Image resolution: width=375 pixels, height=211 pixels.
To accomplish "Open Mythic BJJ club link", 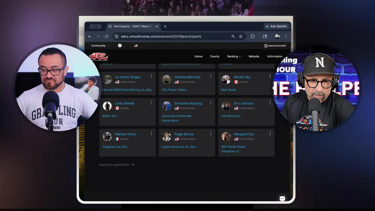I will click(110, 116).
